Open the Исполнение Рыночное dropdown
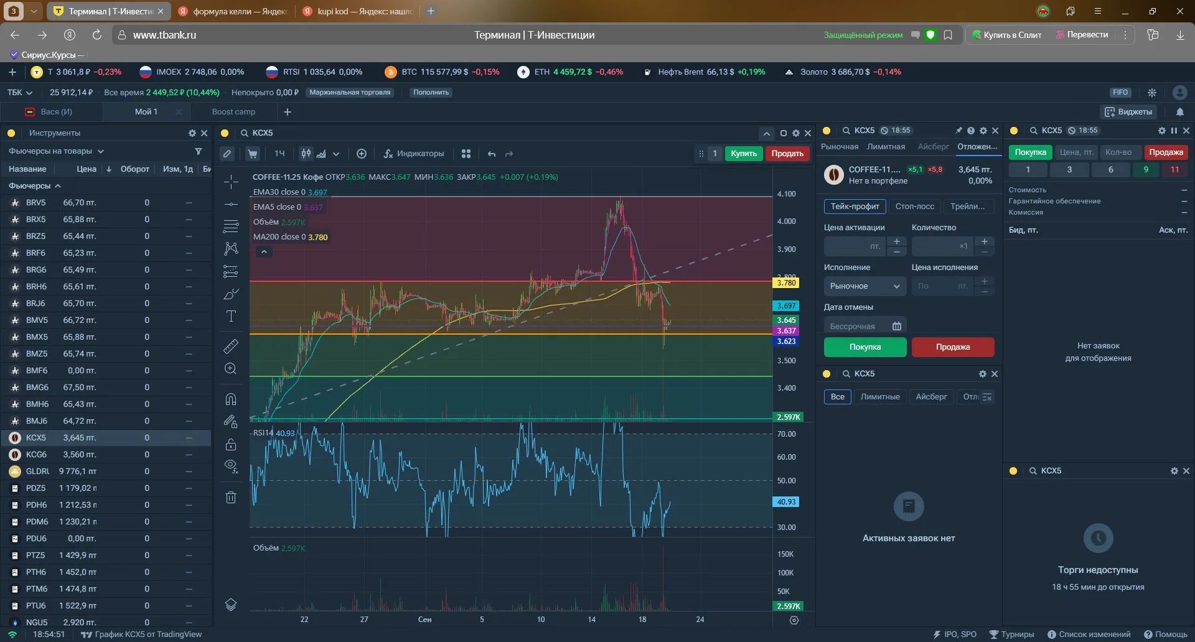Image resolution: width=1195 pixels, height=642 pixels. pyautogui.click(x=865, y=286)
